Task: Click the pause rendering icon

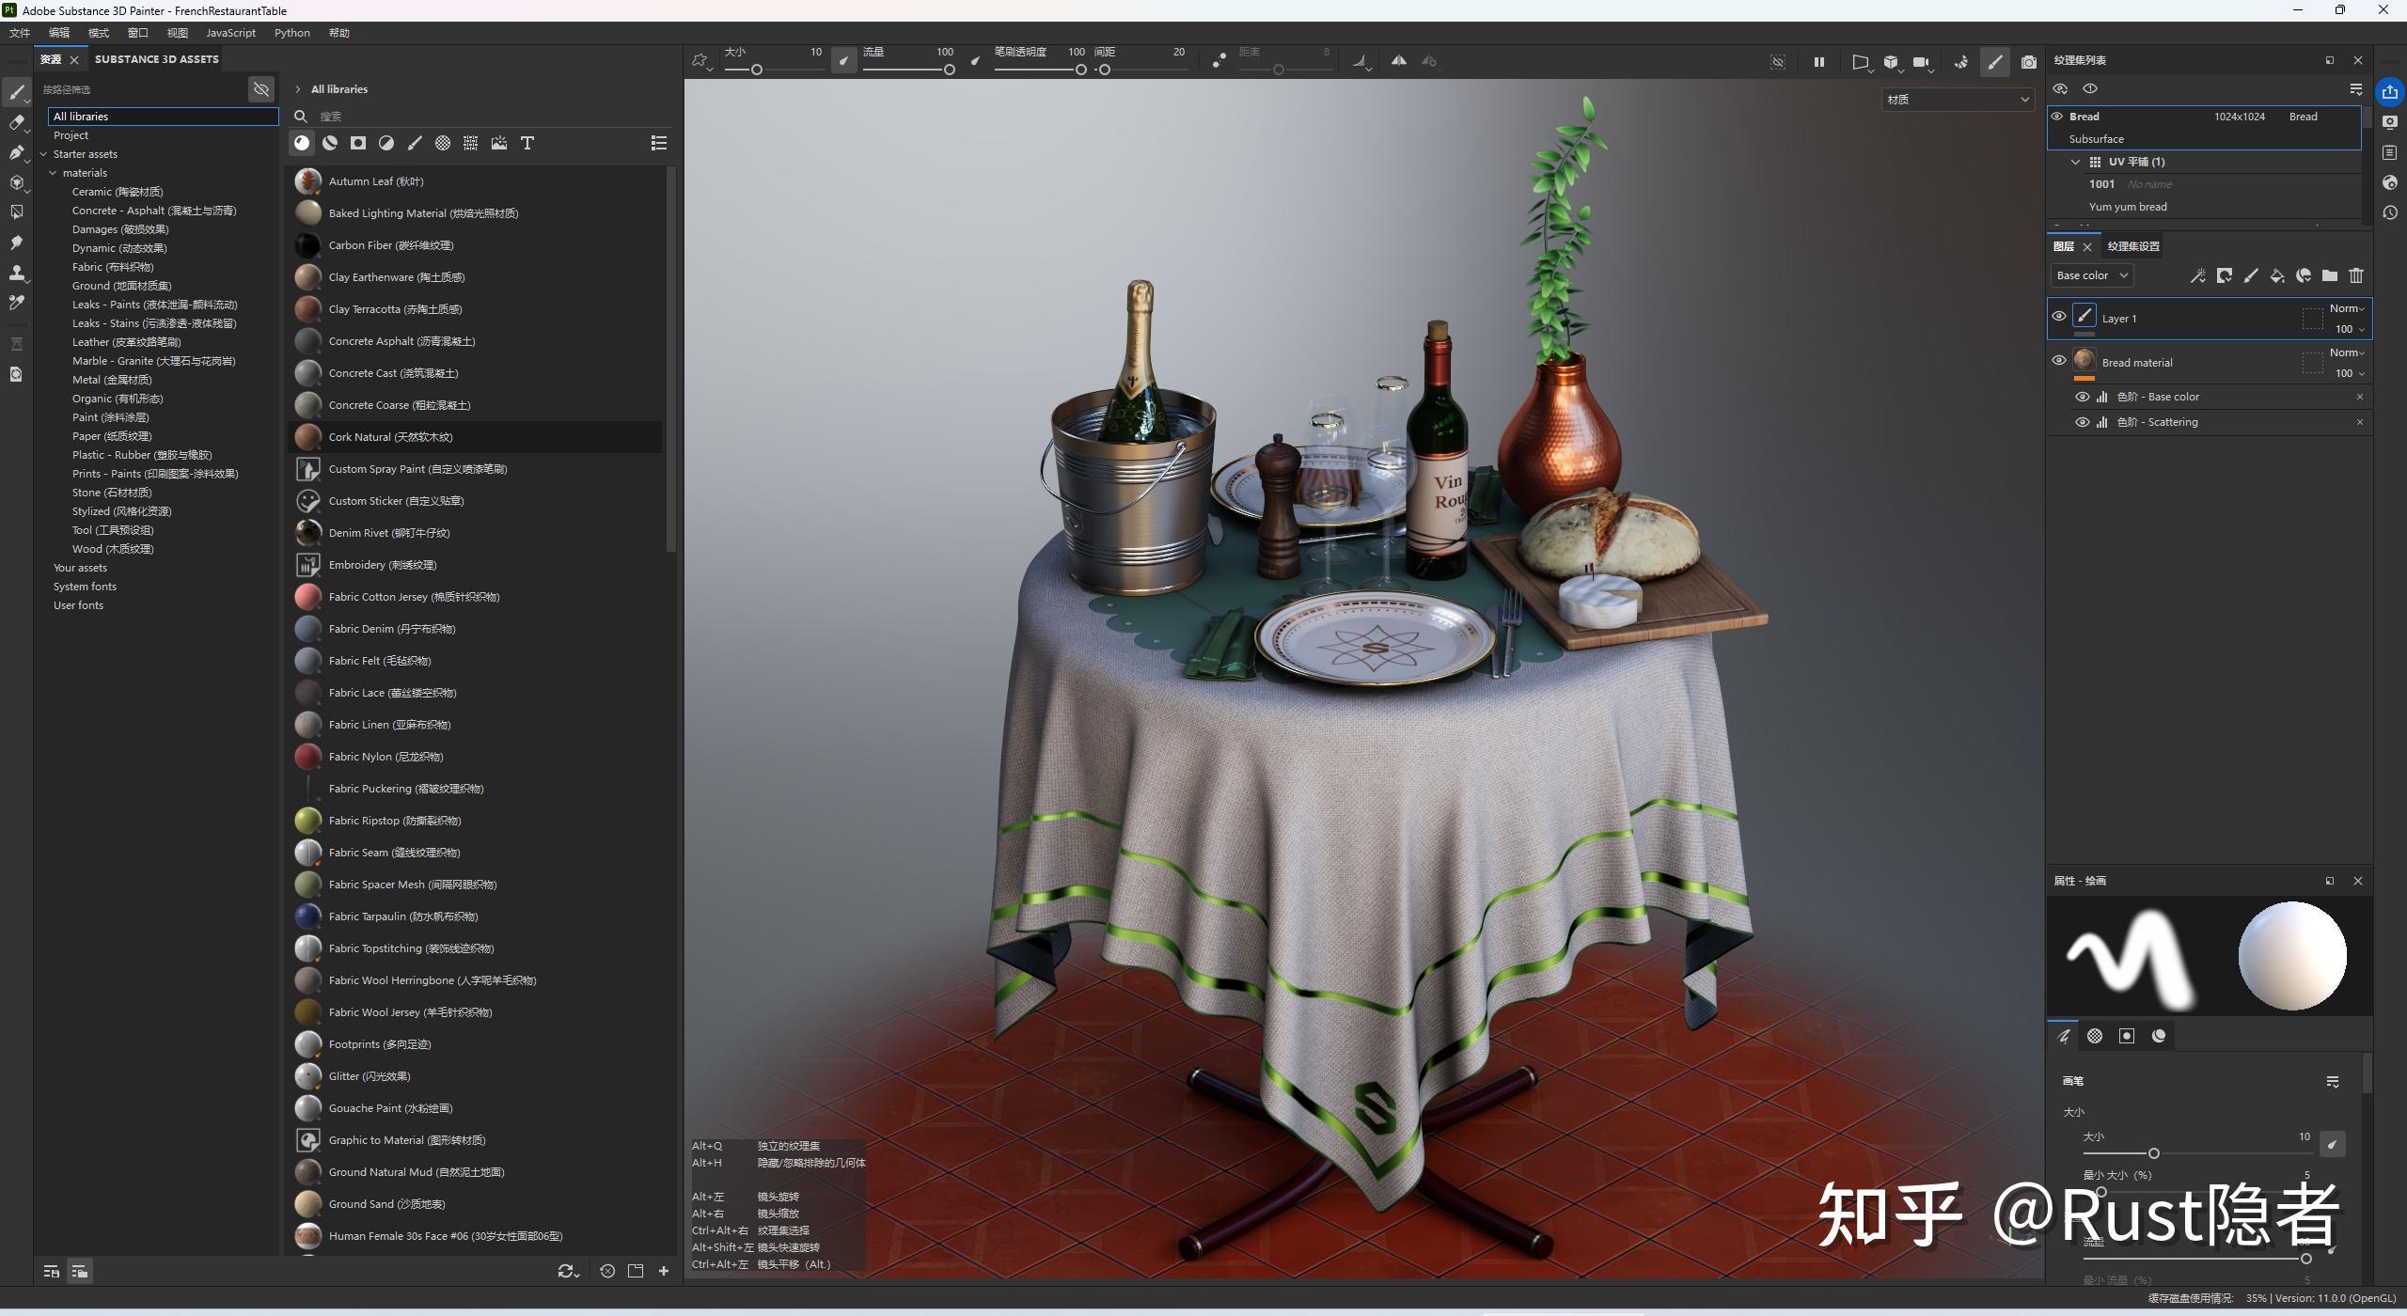Action: [x=1818, y=62]
